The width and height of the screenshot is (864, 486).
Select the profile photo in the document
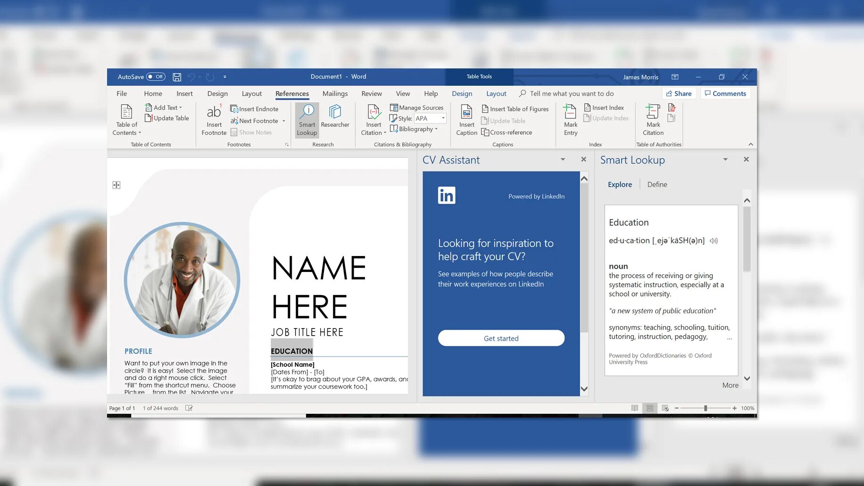(182, 280)
